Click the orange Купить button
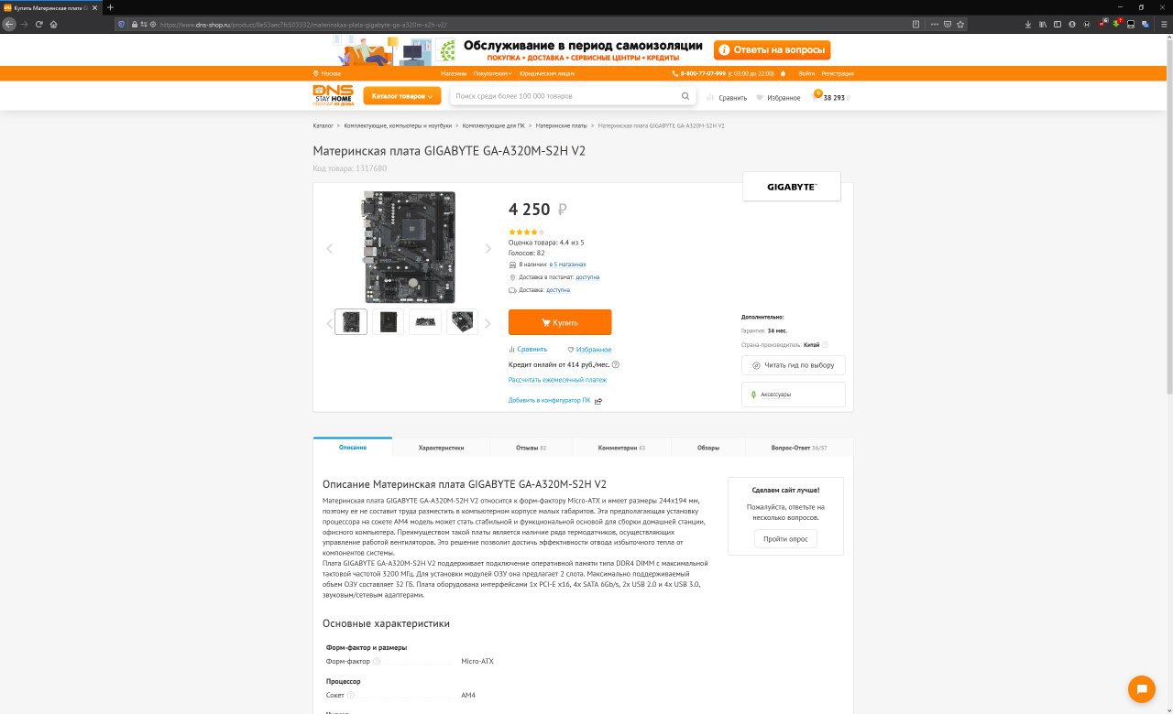1173x714 pixels. pos(560,322)
